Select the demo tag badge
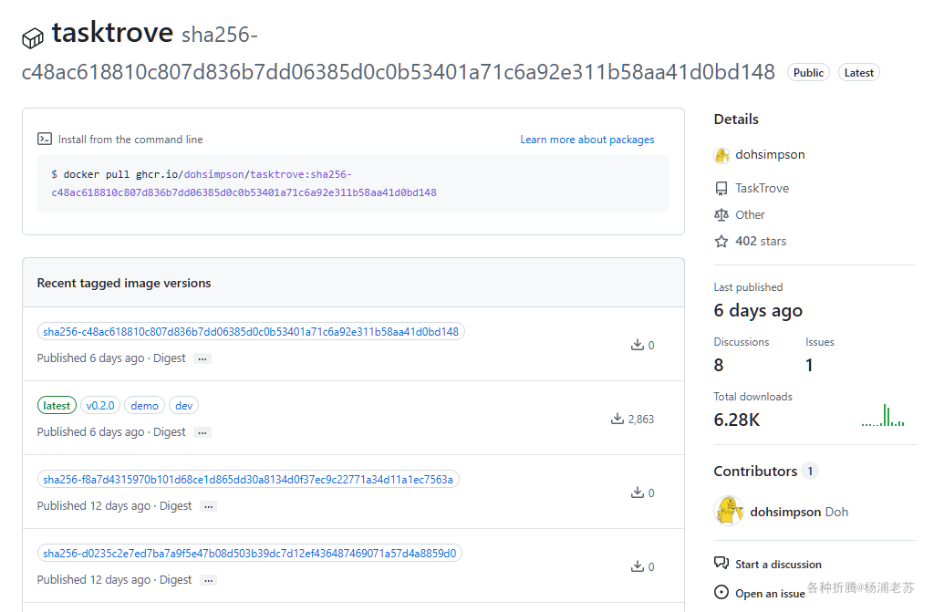The height and width of the screenshot is (612, 934). point(145,405)
